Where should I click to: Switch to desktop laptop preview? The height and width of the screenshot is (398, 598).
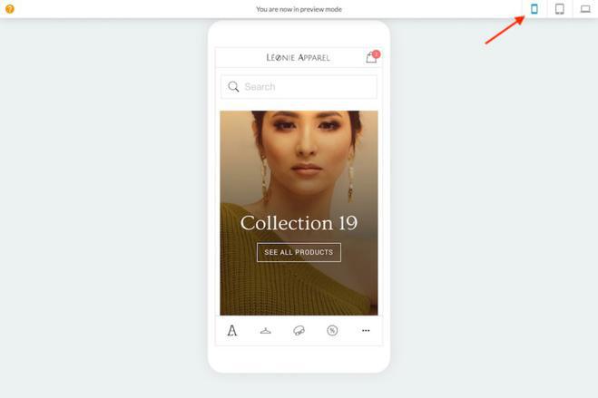coord(585,9)
